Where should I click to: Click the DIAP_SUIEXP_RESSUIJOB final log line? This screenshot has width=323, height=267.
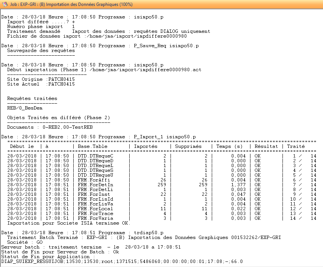122,261
